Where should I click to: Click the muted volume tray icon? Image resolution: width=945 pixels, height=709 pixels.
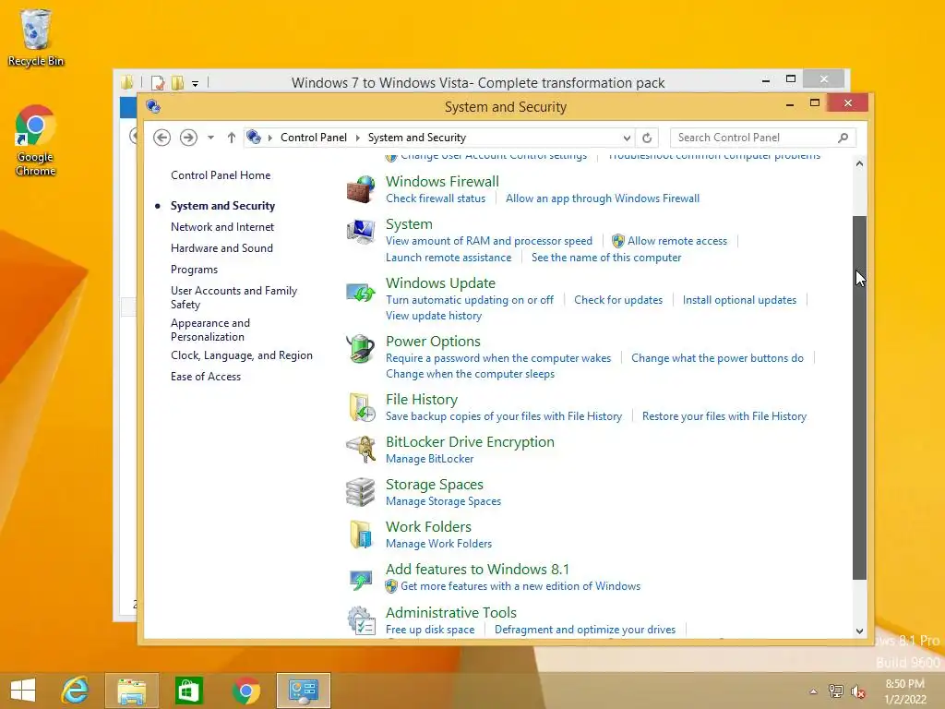pos(857,691)
